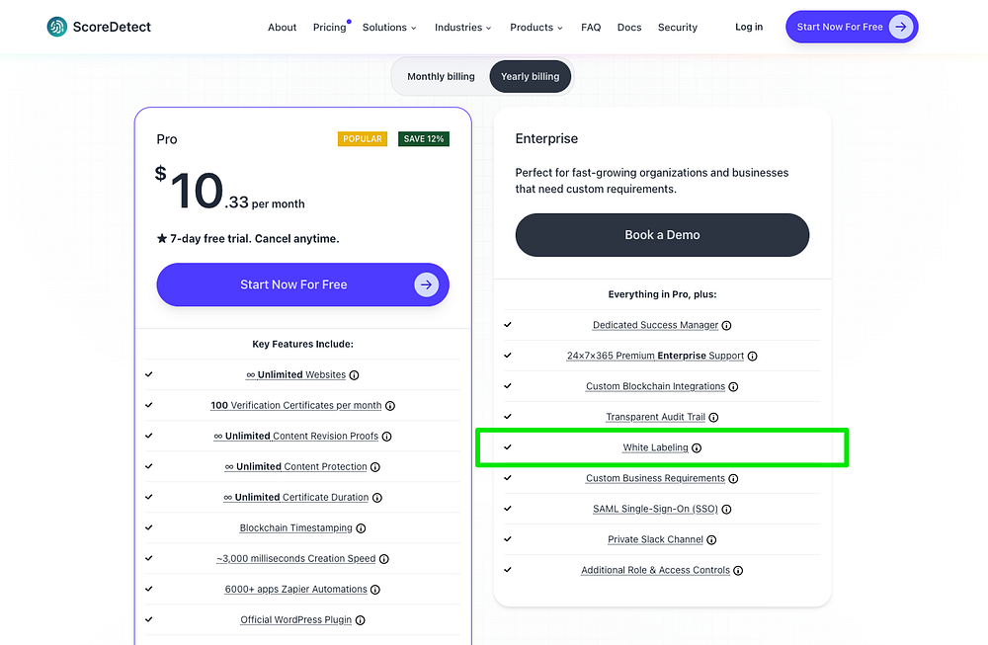Show info for Custom Business Requirements
Image resolution: width=988 pixels, height=645 pixels.
point(733,479)
